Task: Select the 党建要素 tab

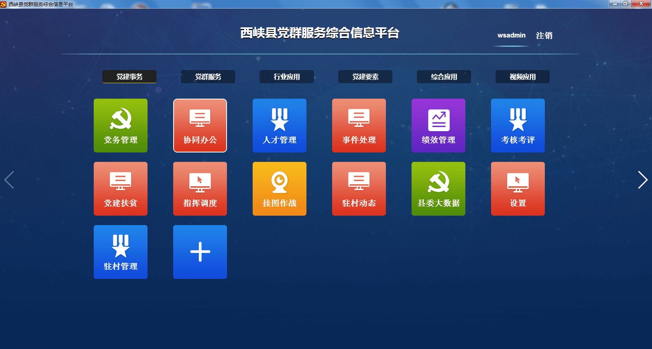Action: tap(365, 77)
